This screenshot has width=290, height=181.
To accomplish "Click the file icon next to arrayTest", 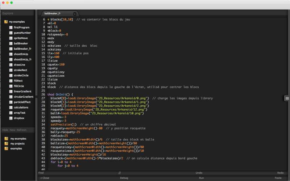I will tap(11, 113).
